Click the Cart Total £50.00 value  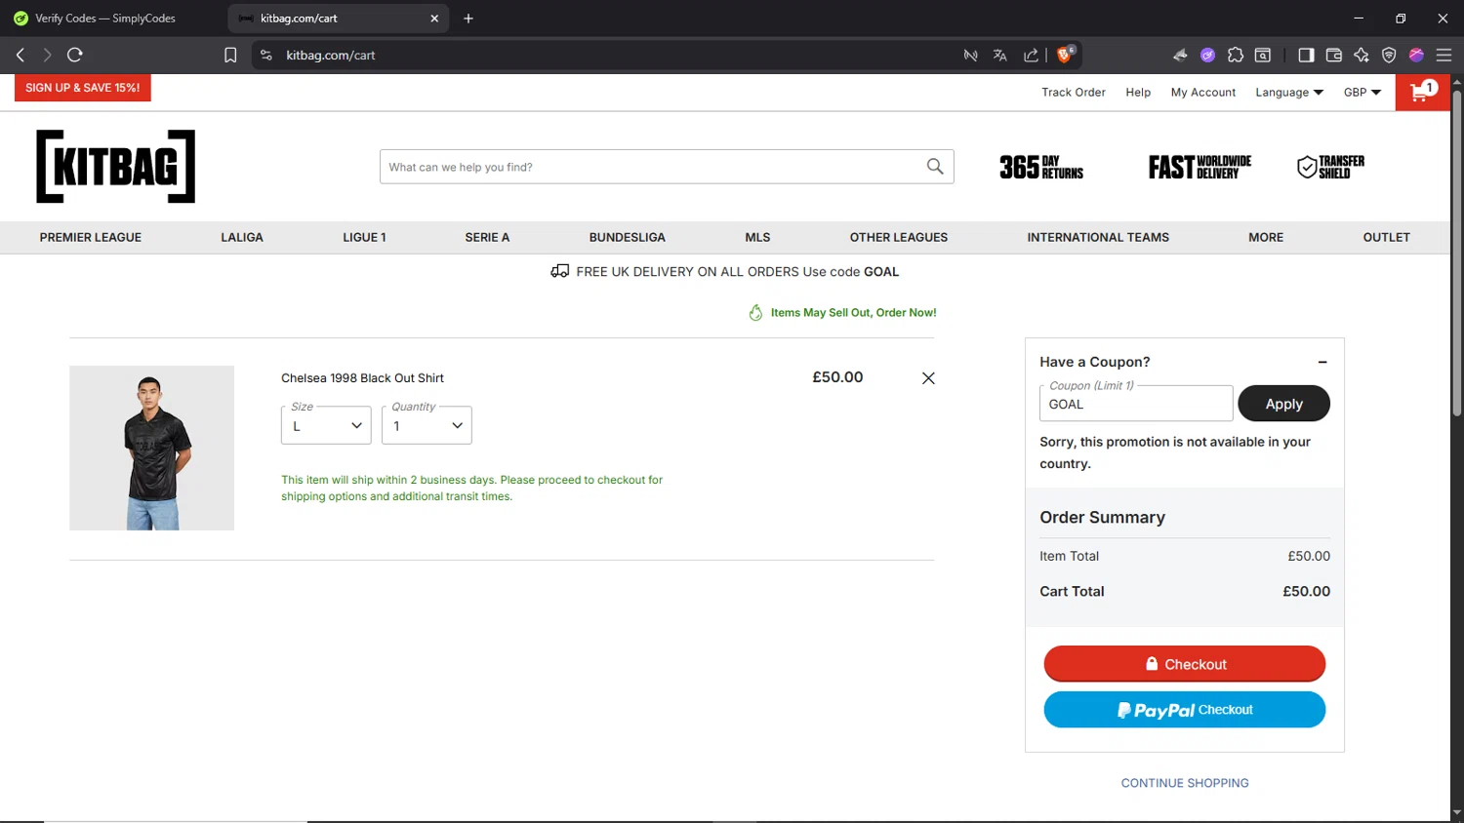click(1306, 591)
